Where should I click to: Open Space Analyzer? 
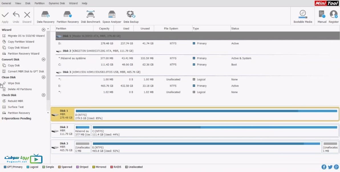pos(112,17)
